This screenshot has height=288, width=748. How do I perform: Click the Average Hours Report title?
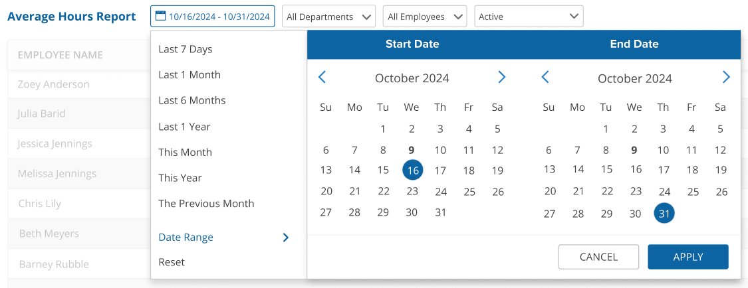click(x=72, y=17)
